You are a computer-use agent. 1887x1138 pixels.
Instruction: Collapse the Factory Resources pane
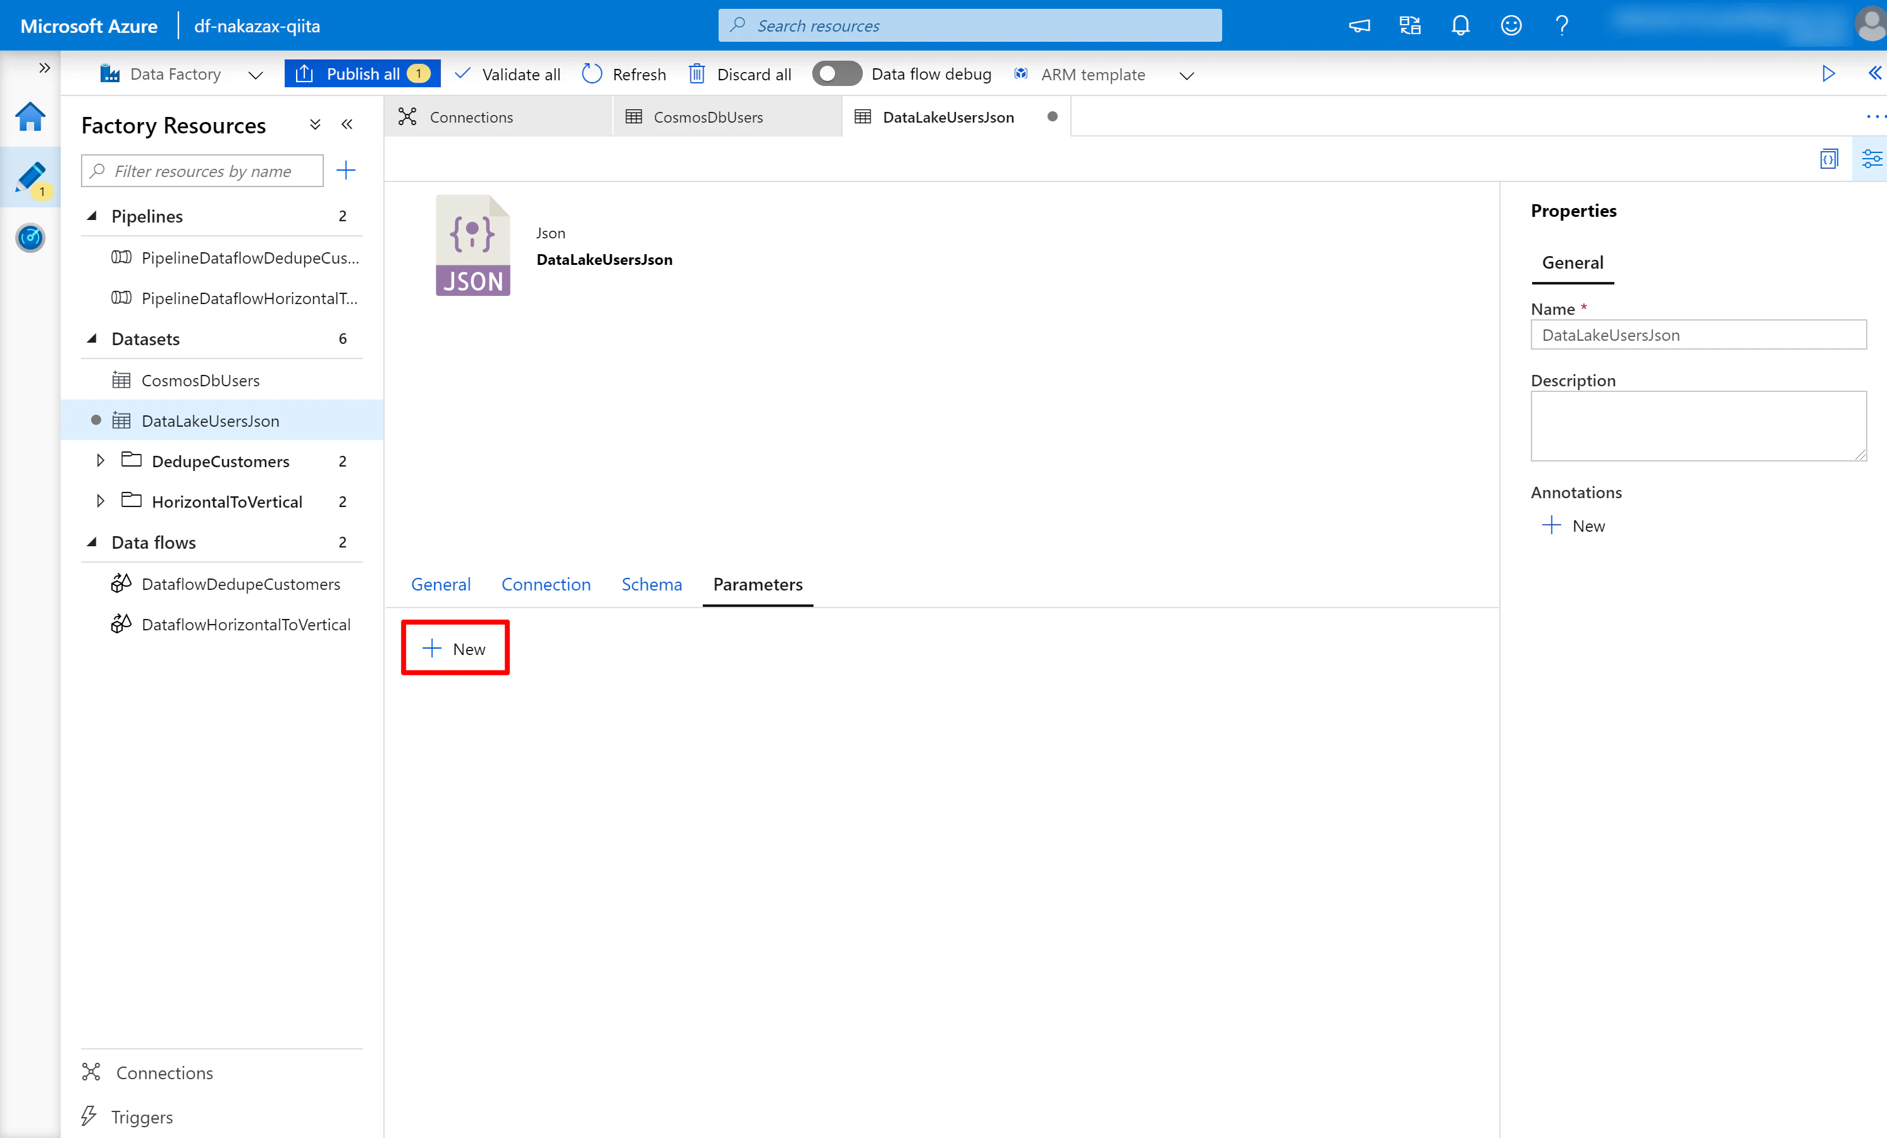[347, 124]
